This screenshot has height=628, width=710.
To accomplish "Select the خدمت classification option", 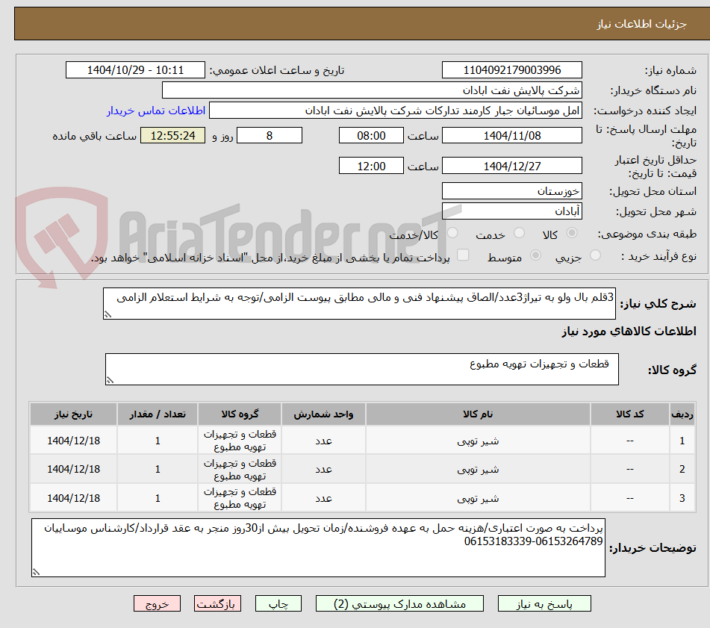I will coord(518,234).
